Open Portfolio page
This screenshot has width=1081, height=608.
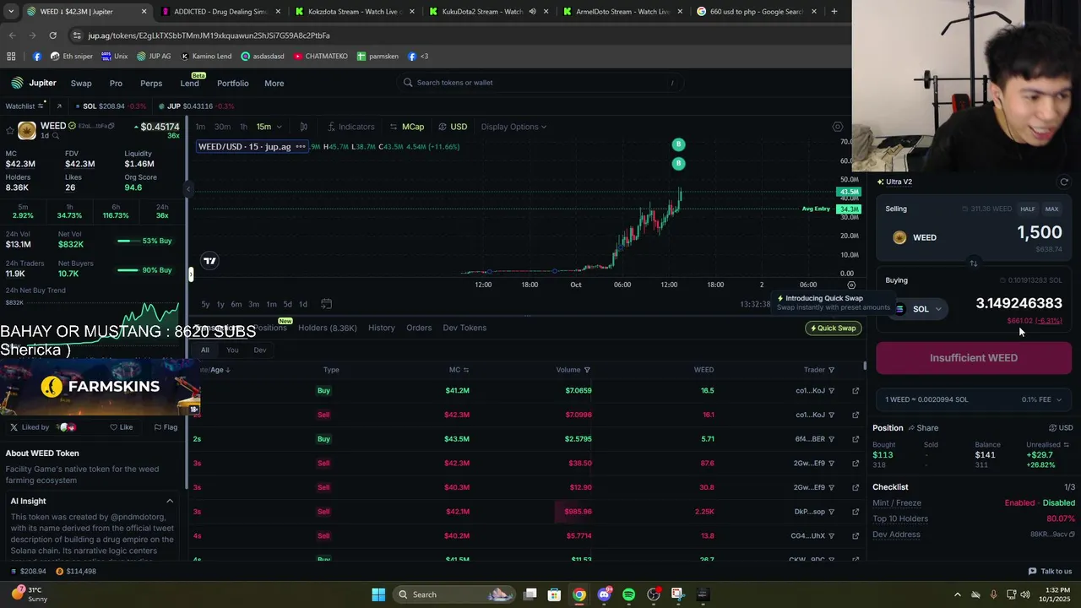[232, 84]
